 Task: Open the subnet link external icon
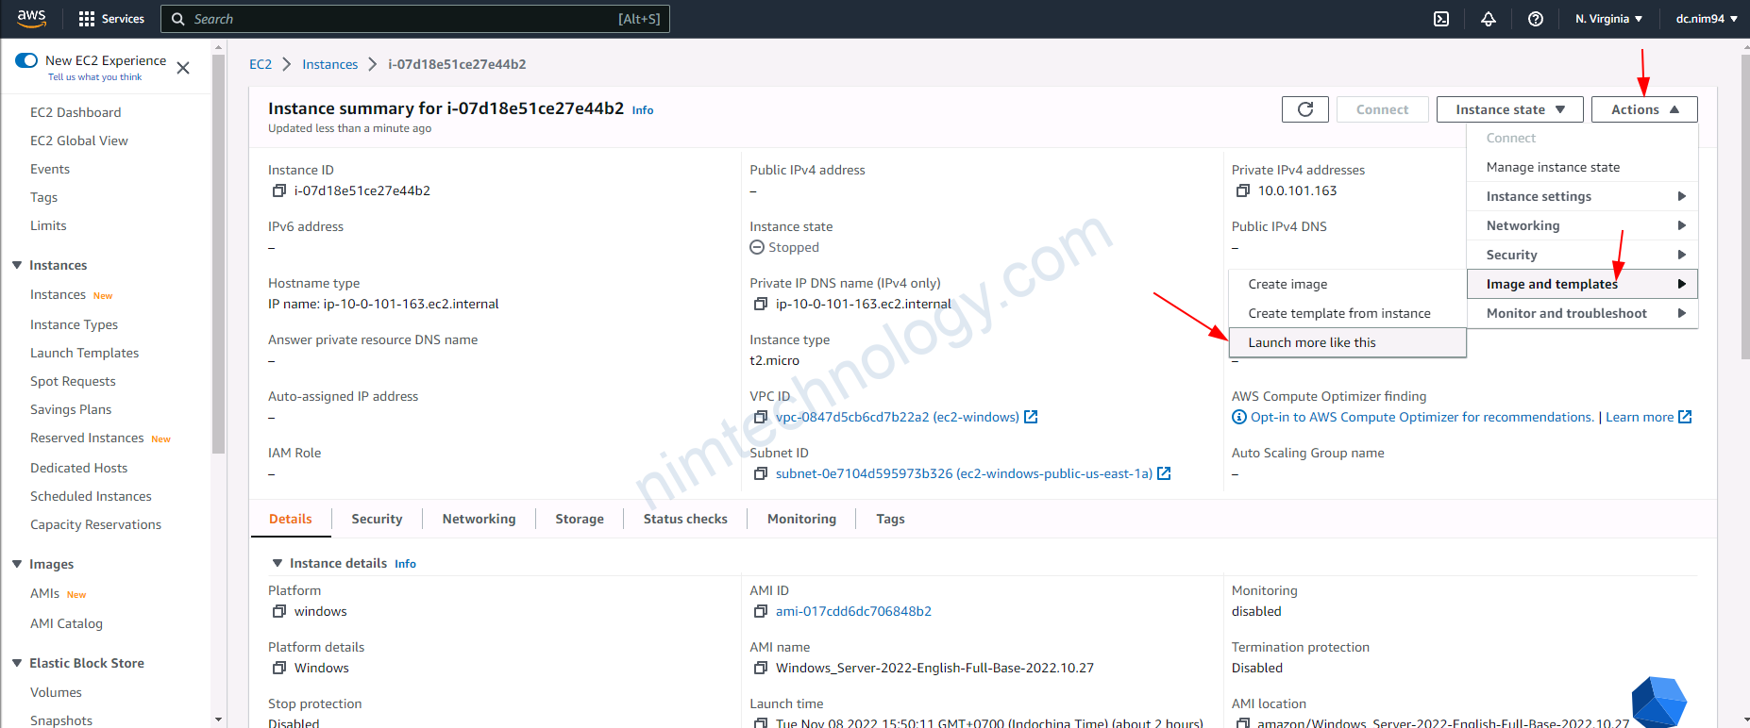click(1164, 473)
